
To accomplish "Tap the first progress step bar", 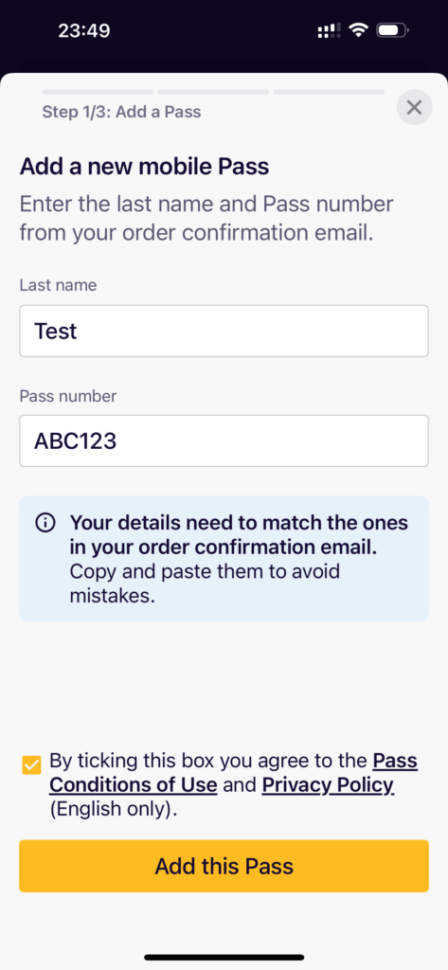I will click(x=98, y=92).
